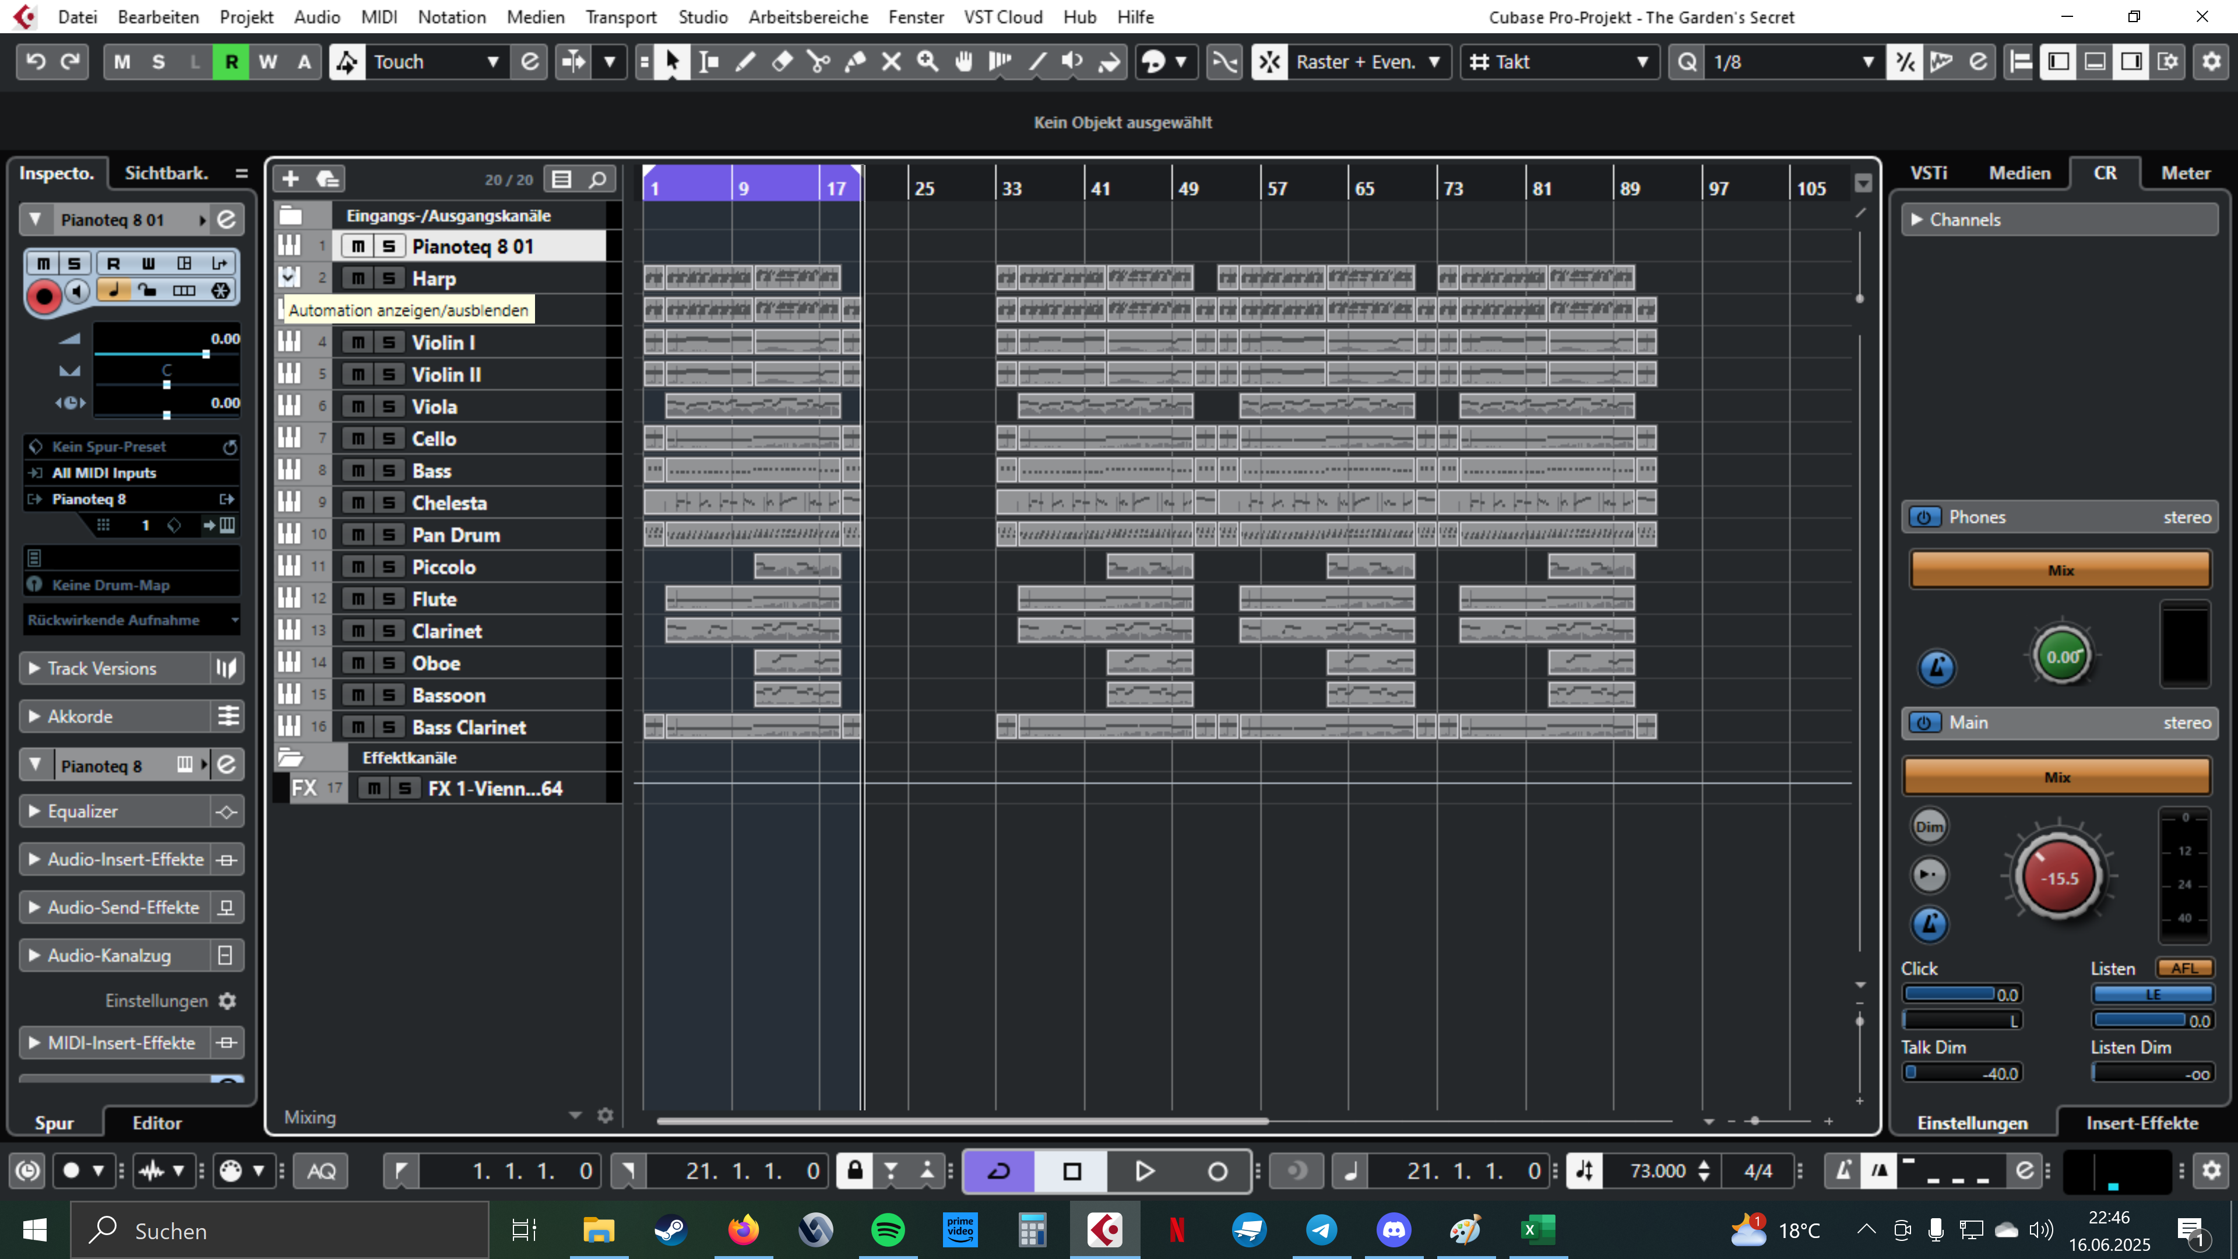Toggle inspector Record Enable red button
The image size is (2238, 1259).
tap(44, 296)
